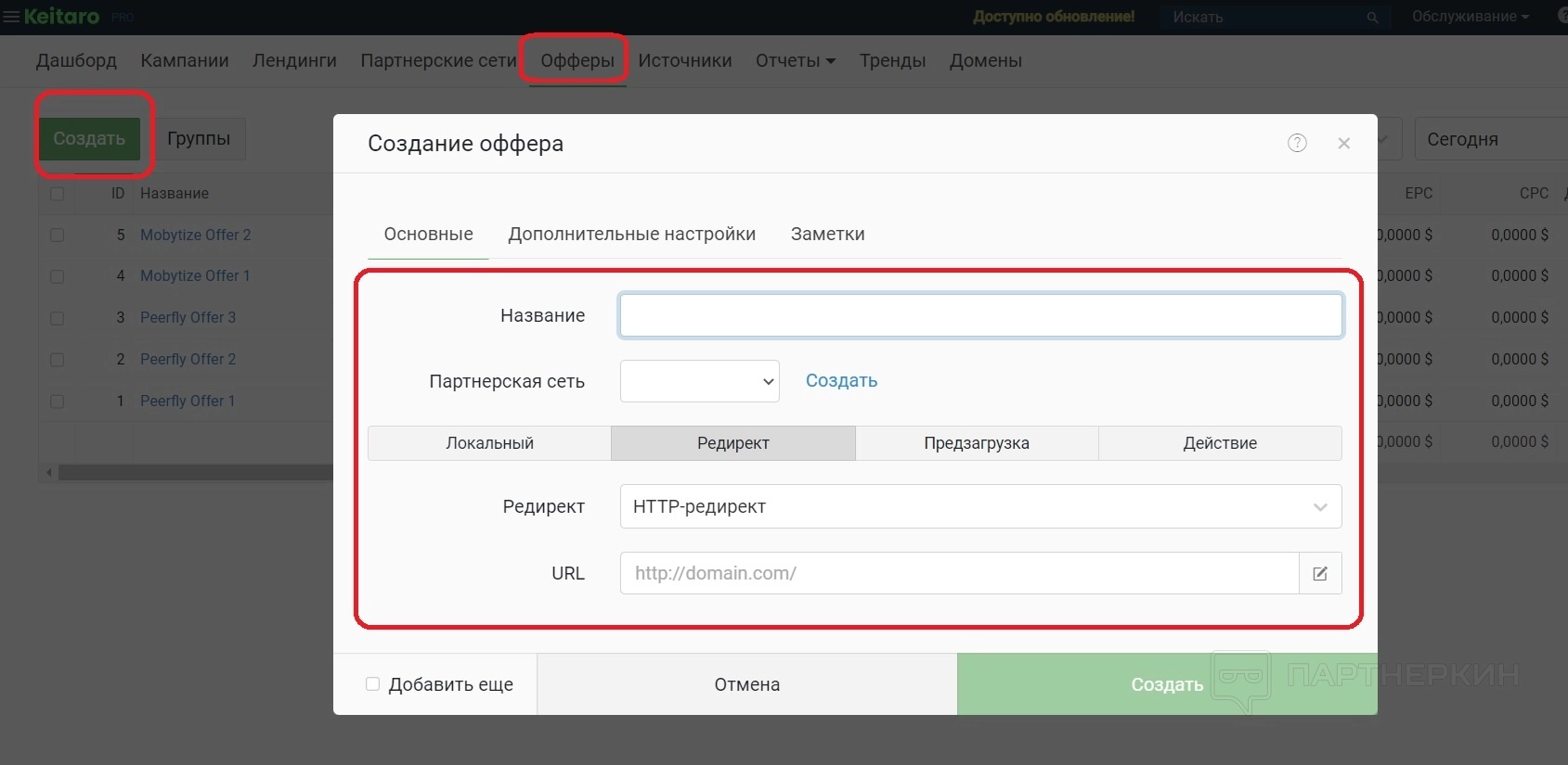1568x765 pixels.
Task: Open the 'Партнерская сеть' dropdown
Action: pyautogui.click(x=699, y=381)
